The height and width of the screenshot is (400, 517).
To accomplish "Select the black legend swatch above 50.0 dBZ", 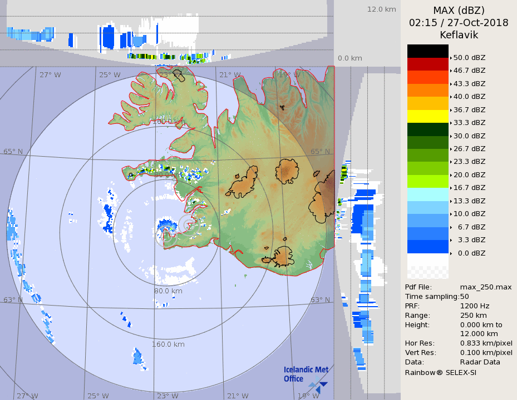I will pyautogui.click(x=427, y=51).
